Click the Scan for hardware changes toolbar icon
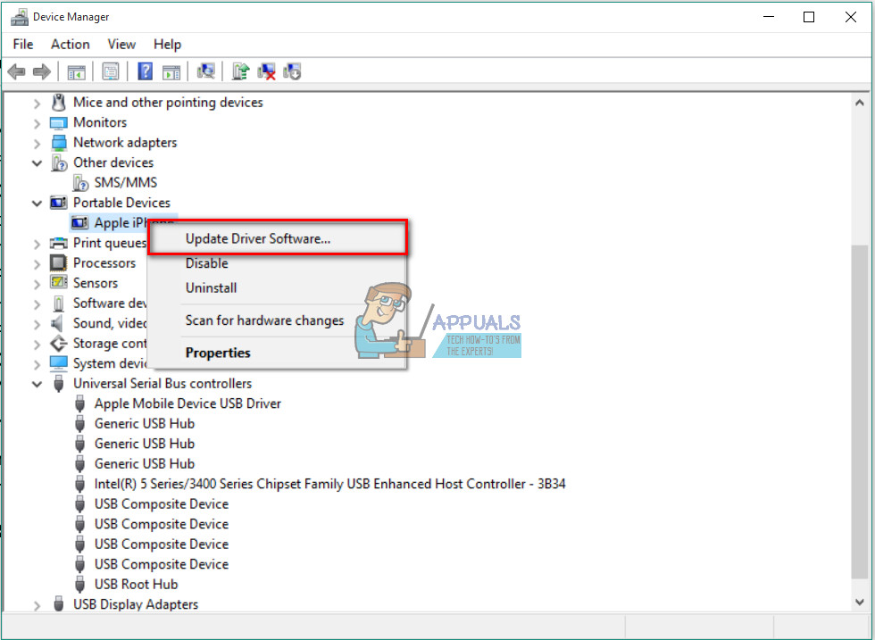The width and height of the screenshot is (875, 640). pyautogui.click(x=206, y=71)
